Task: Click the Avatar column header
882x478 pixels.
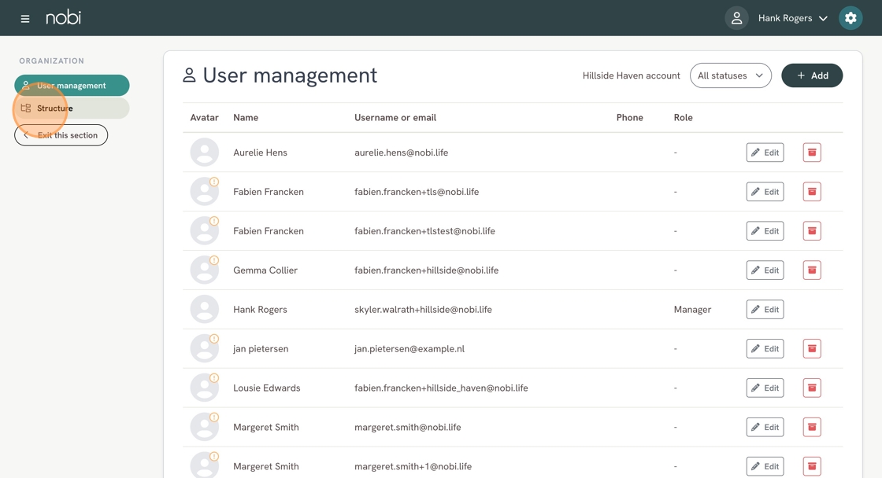Action: (x=204, y=117)
